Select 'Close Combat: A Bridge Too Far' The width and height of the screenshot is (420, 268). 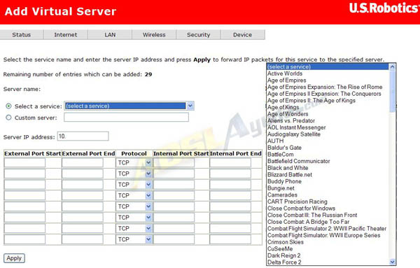click(x=328, y=222)
